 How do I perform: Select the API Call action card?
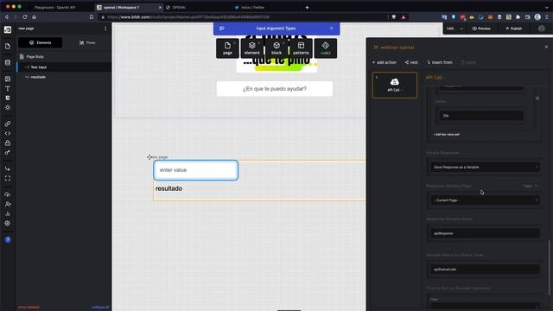[x=395, y=85]
